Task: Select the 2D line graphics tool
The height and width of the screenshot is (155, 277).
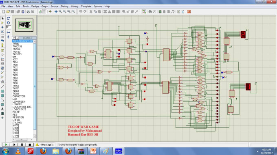Action: pyautogui.click(x=2, y=86)
